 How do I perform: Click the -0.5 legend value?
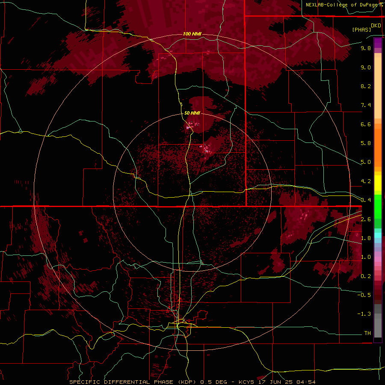pyautogui.click(x=364, y=295)
